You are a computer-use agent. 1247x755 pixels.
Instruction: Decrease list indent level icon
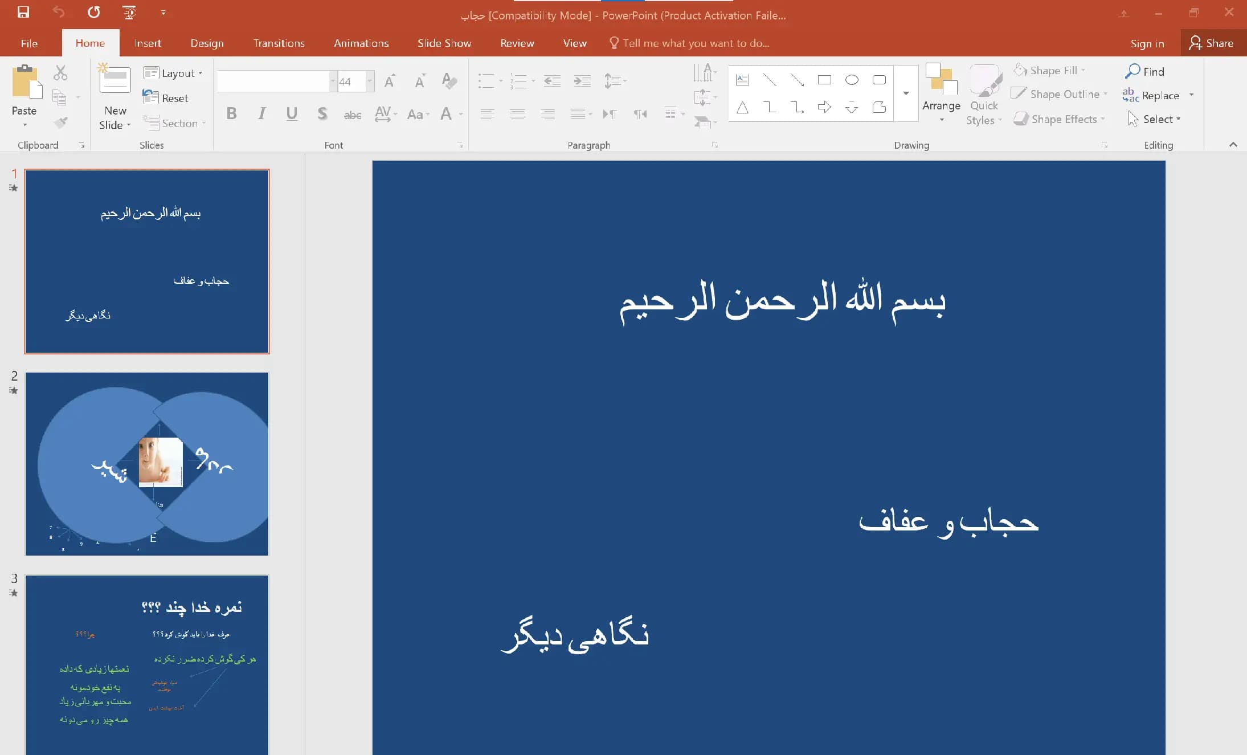(552, 81)
